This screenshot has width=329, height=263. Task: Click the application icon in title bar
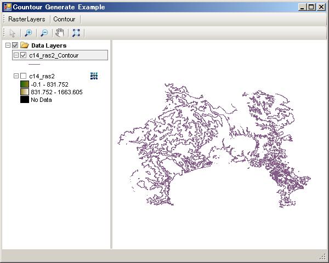(7, 7)
